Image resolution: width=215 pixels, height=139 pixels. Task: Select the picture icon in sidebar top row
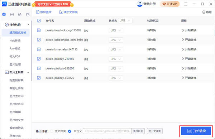[20, 14]
